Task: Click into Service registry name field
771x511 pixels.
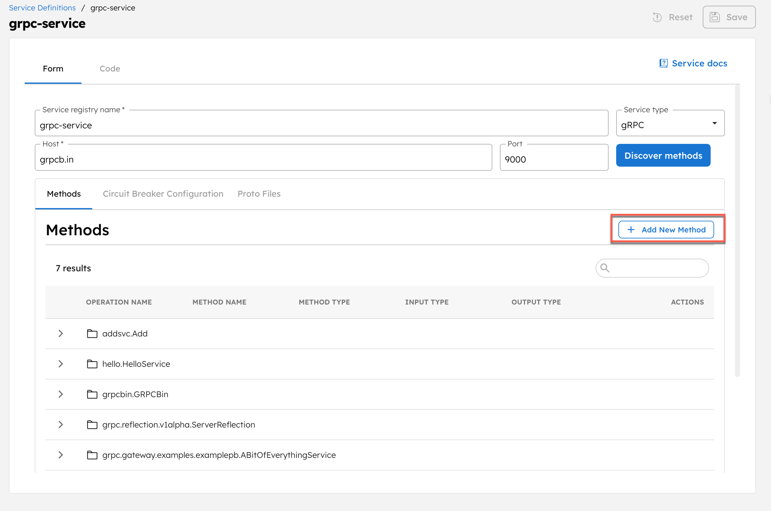Action: 321,123
